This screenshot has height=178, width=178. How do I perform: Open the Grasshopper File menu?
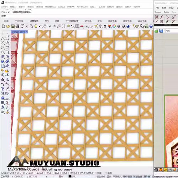(x=157, y=8)
